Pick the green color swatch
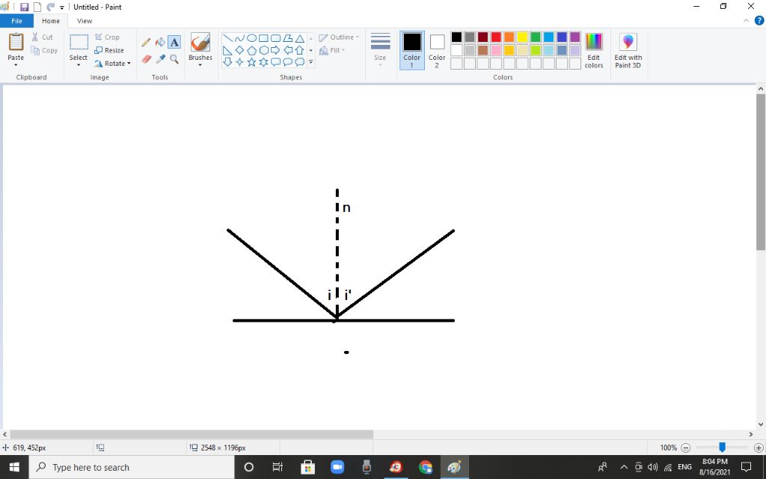Viewport: 766px width, 479px height. [x=536, y=37]
